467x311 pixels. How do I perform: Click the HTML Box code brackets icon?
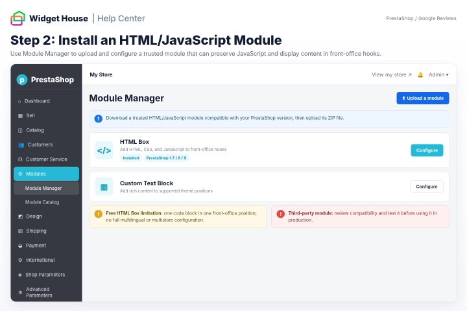pyautogui.click(x=104, y=150)
